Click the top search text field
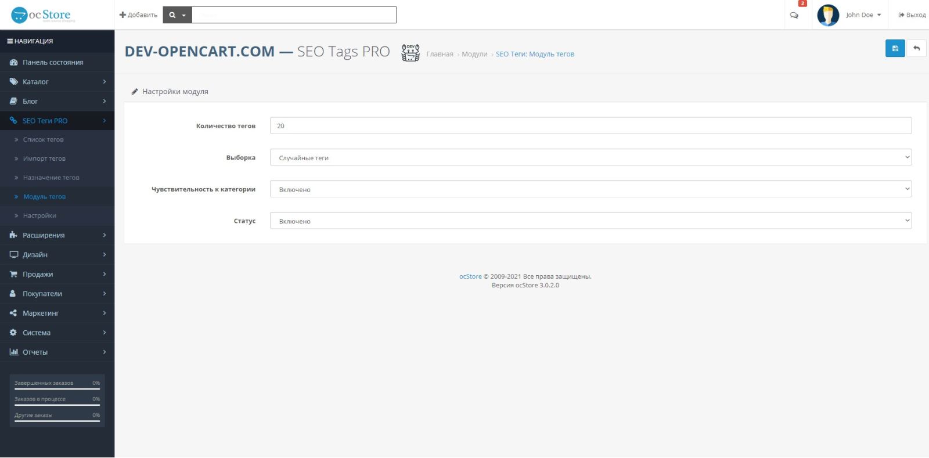This screenshot has width=929, height=458. (x=294, y=15)
